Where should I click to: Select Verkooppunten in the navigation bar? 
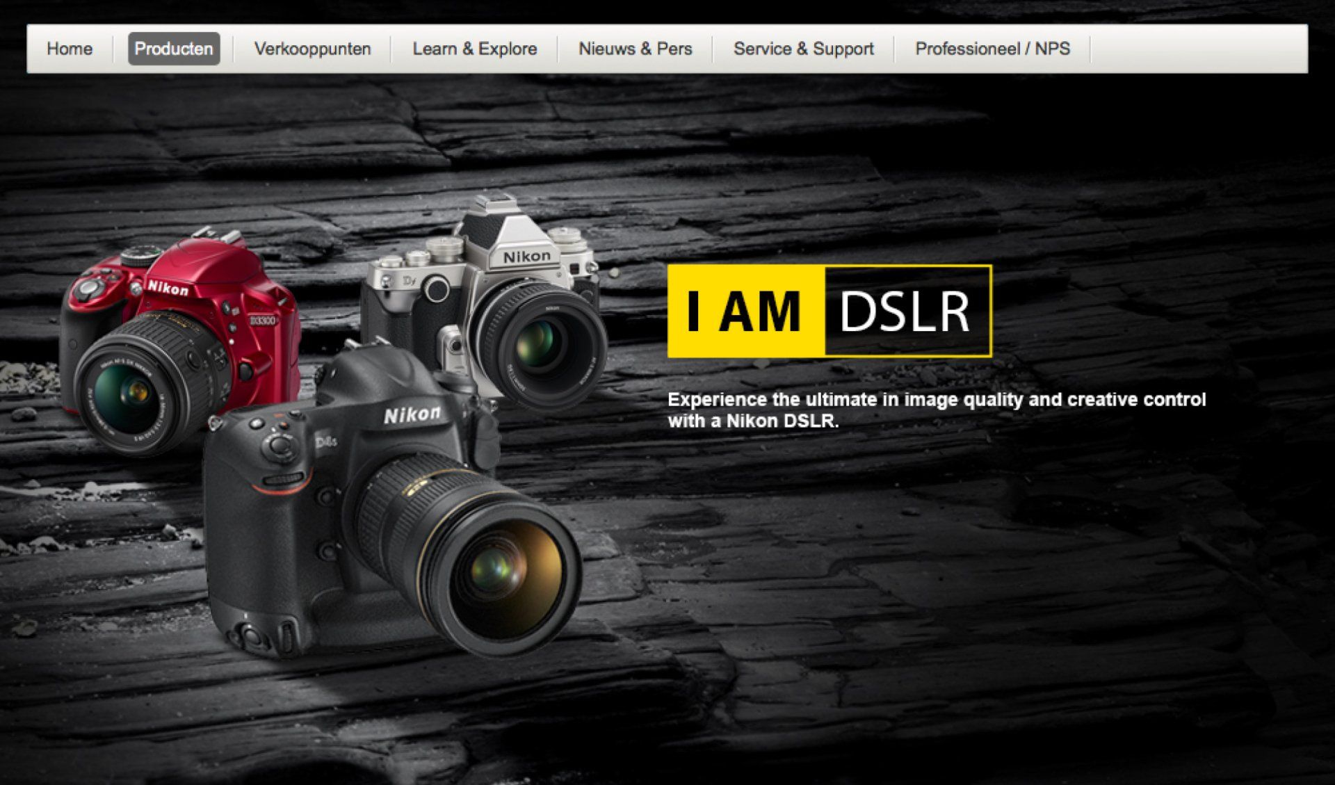(312, 49)
